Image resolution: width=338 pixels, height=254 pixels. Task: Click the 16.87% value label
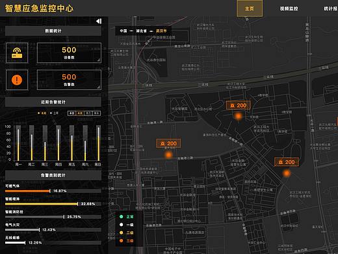60,191
